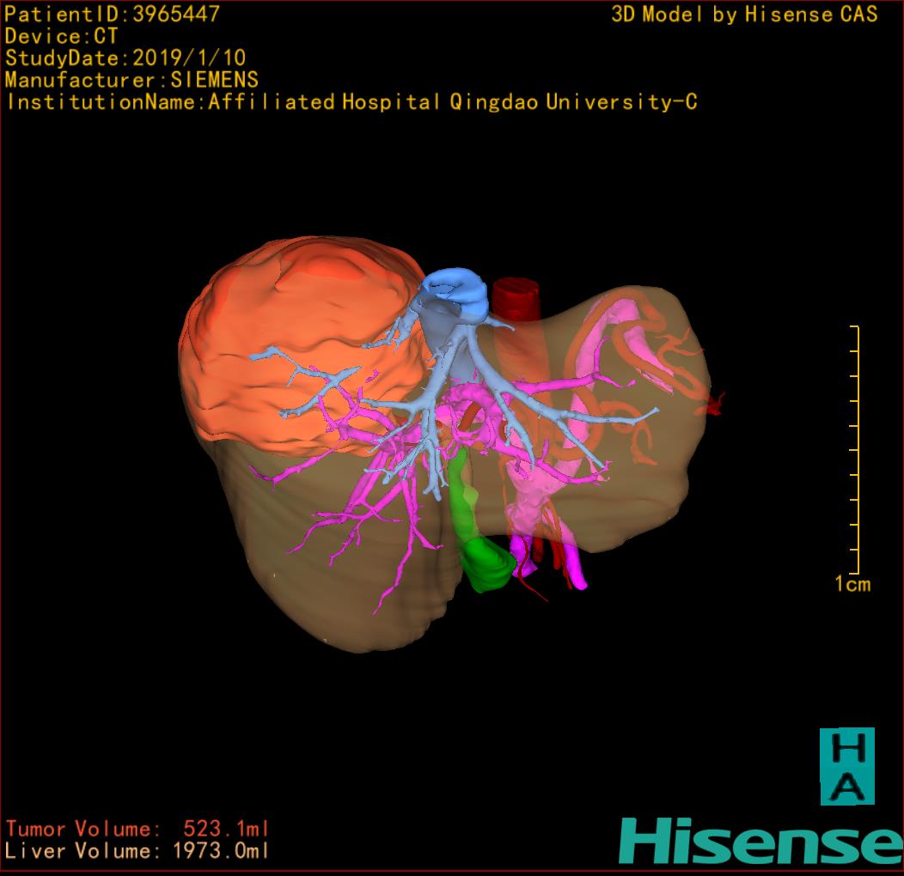Viewport: 904px width, 876px height.
Task: Select the dark red aorta cylinder
Action: (516, 299)
